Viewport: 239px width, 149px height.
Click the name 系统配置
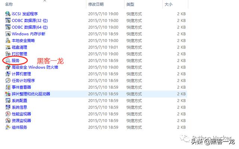(x=19, y=101)
